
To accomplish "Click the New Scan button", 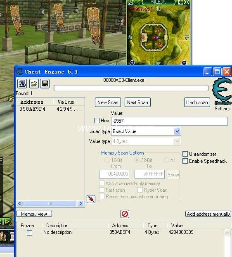I will [108, 102].
